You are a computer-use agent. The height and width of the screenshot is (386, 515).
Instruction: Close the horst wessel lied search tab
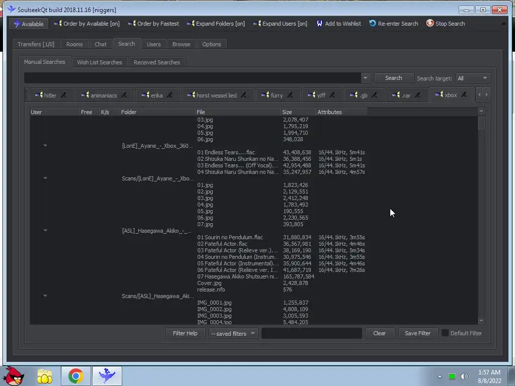(x=243, y=95)
